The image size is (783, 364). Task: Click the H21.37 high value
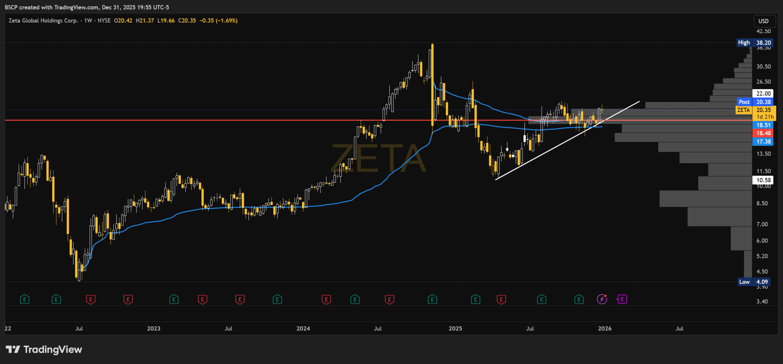click(x=145, y=20)
